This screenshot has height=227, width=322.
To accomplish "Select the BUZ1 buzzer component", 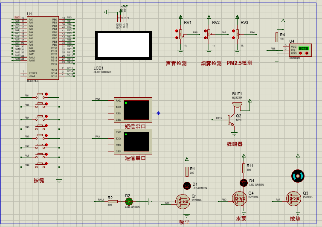I will (237, 105).
